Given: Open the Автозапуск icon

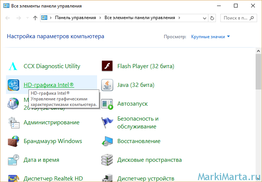Looking at the screenshot, I should point(107,104).
